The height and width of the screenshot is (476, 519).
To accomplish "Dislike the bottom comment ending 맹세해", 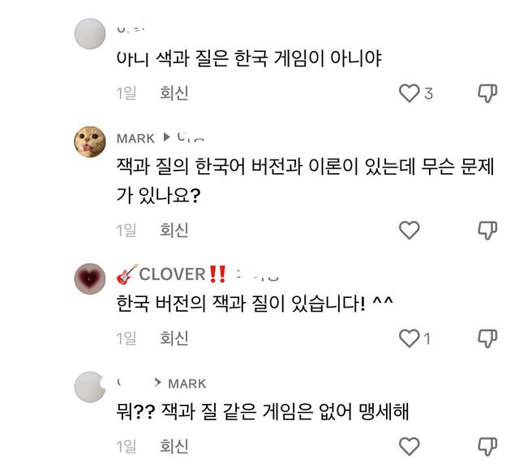I will [x=487, y=445].
